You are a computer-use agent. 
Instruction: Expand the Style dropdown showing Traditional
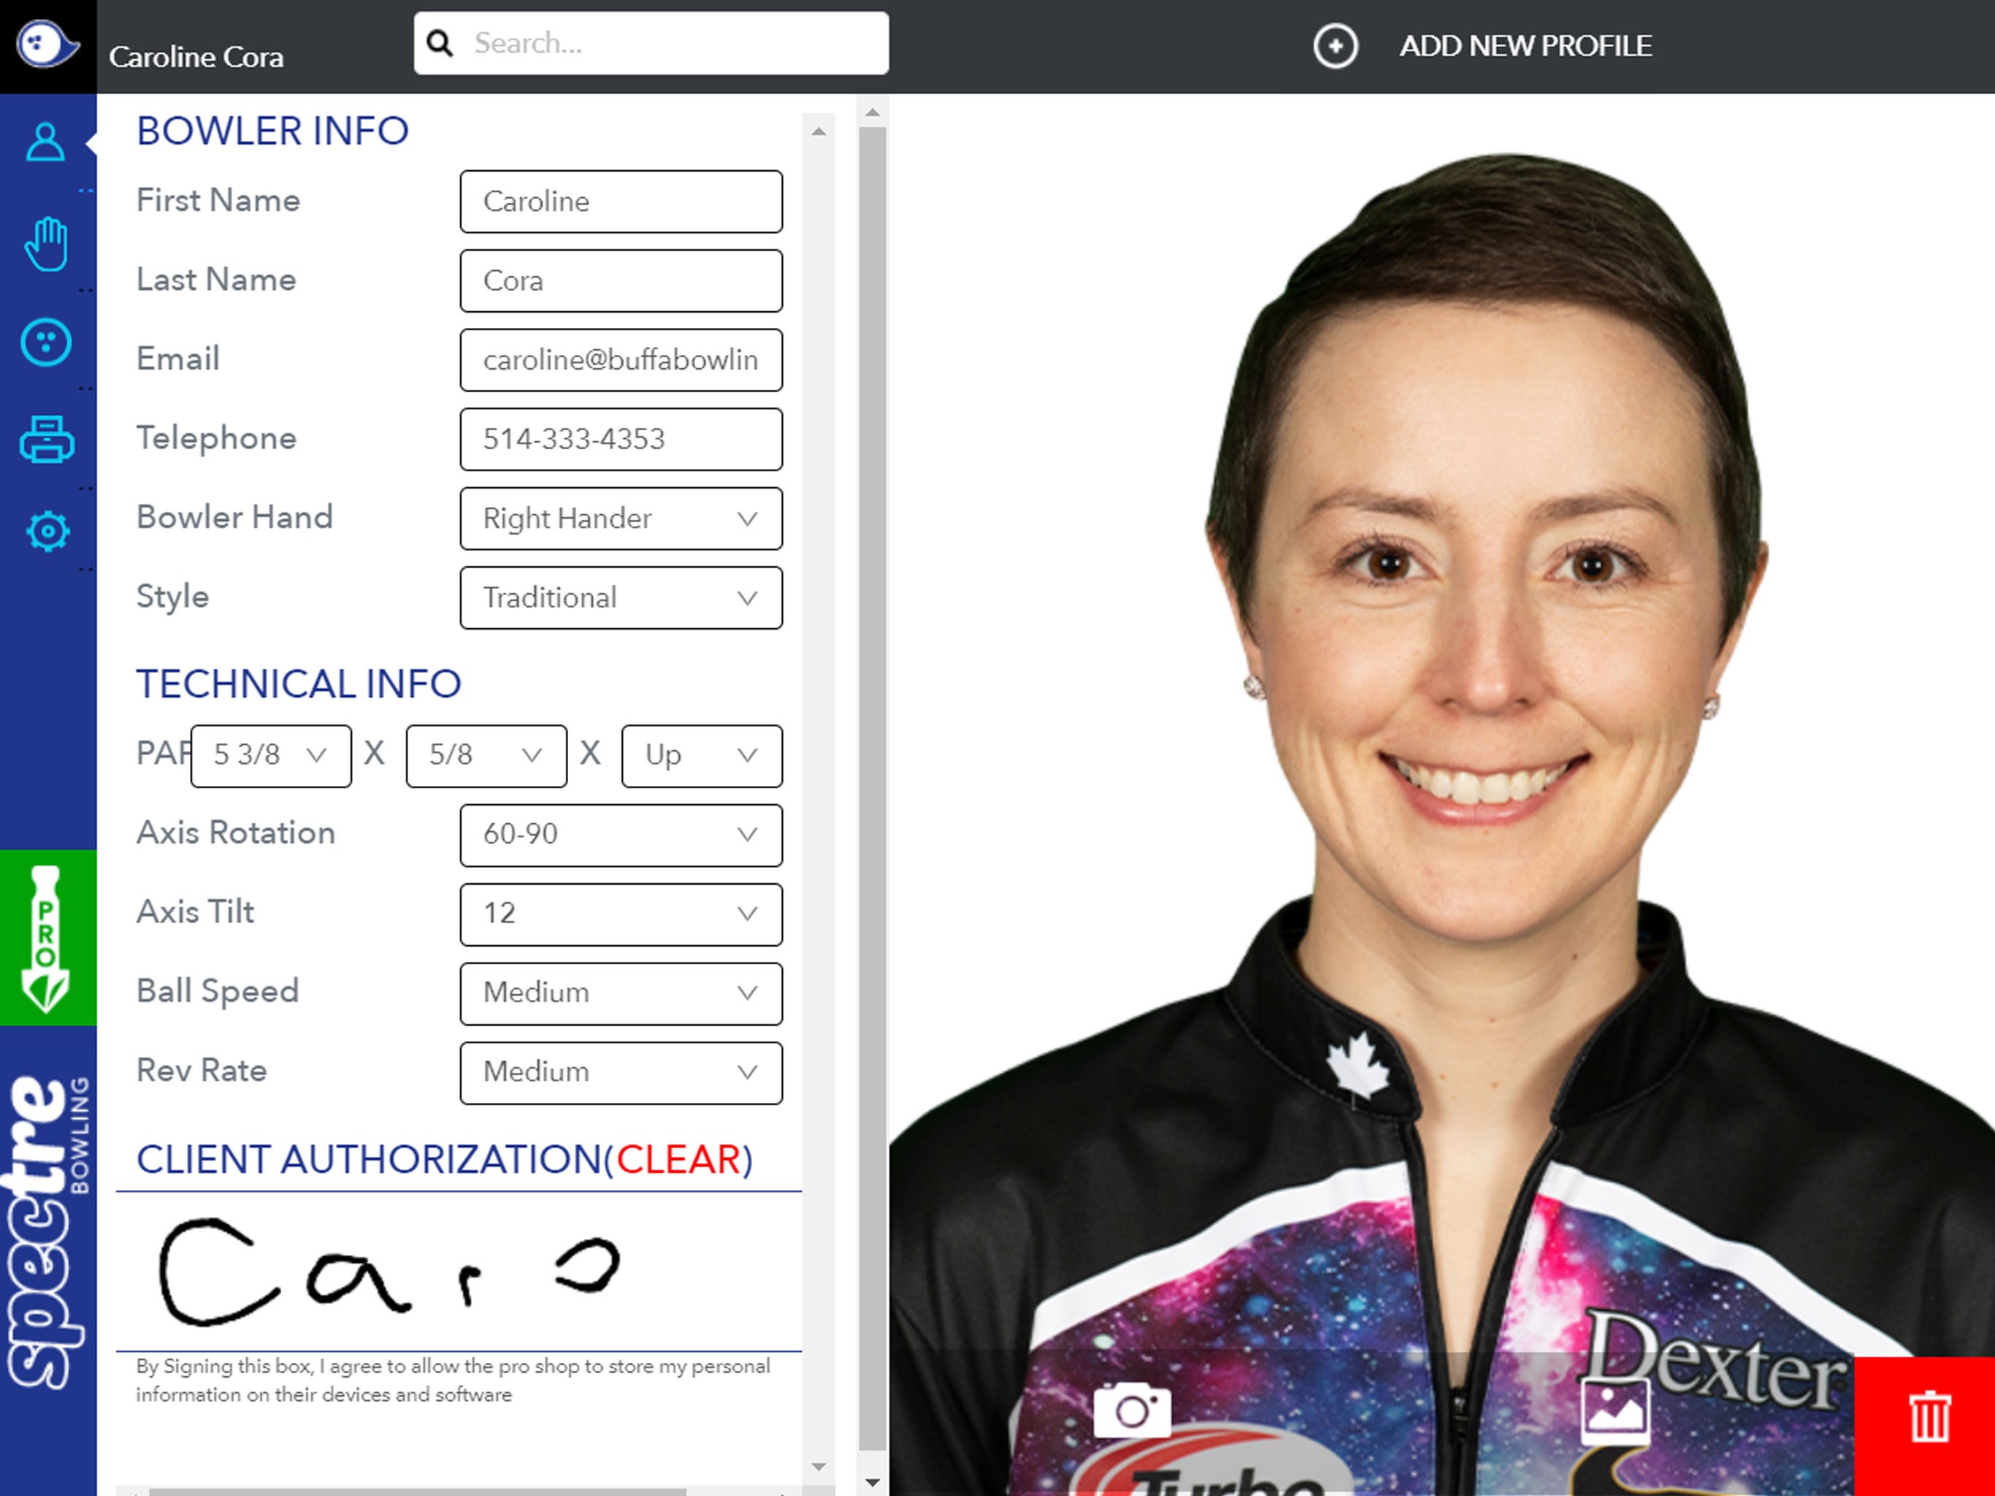coord(621,598)
